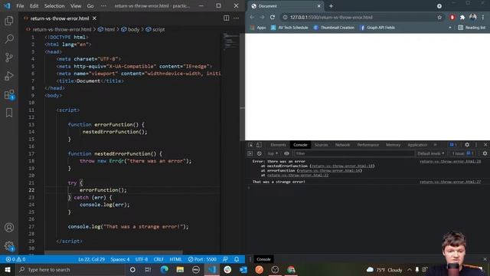Open the Reading list button
This screenshot has width=490, height=276.
472,28
